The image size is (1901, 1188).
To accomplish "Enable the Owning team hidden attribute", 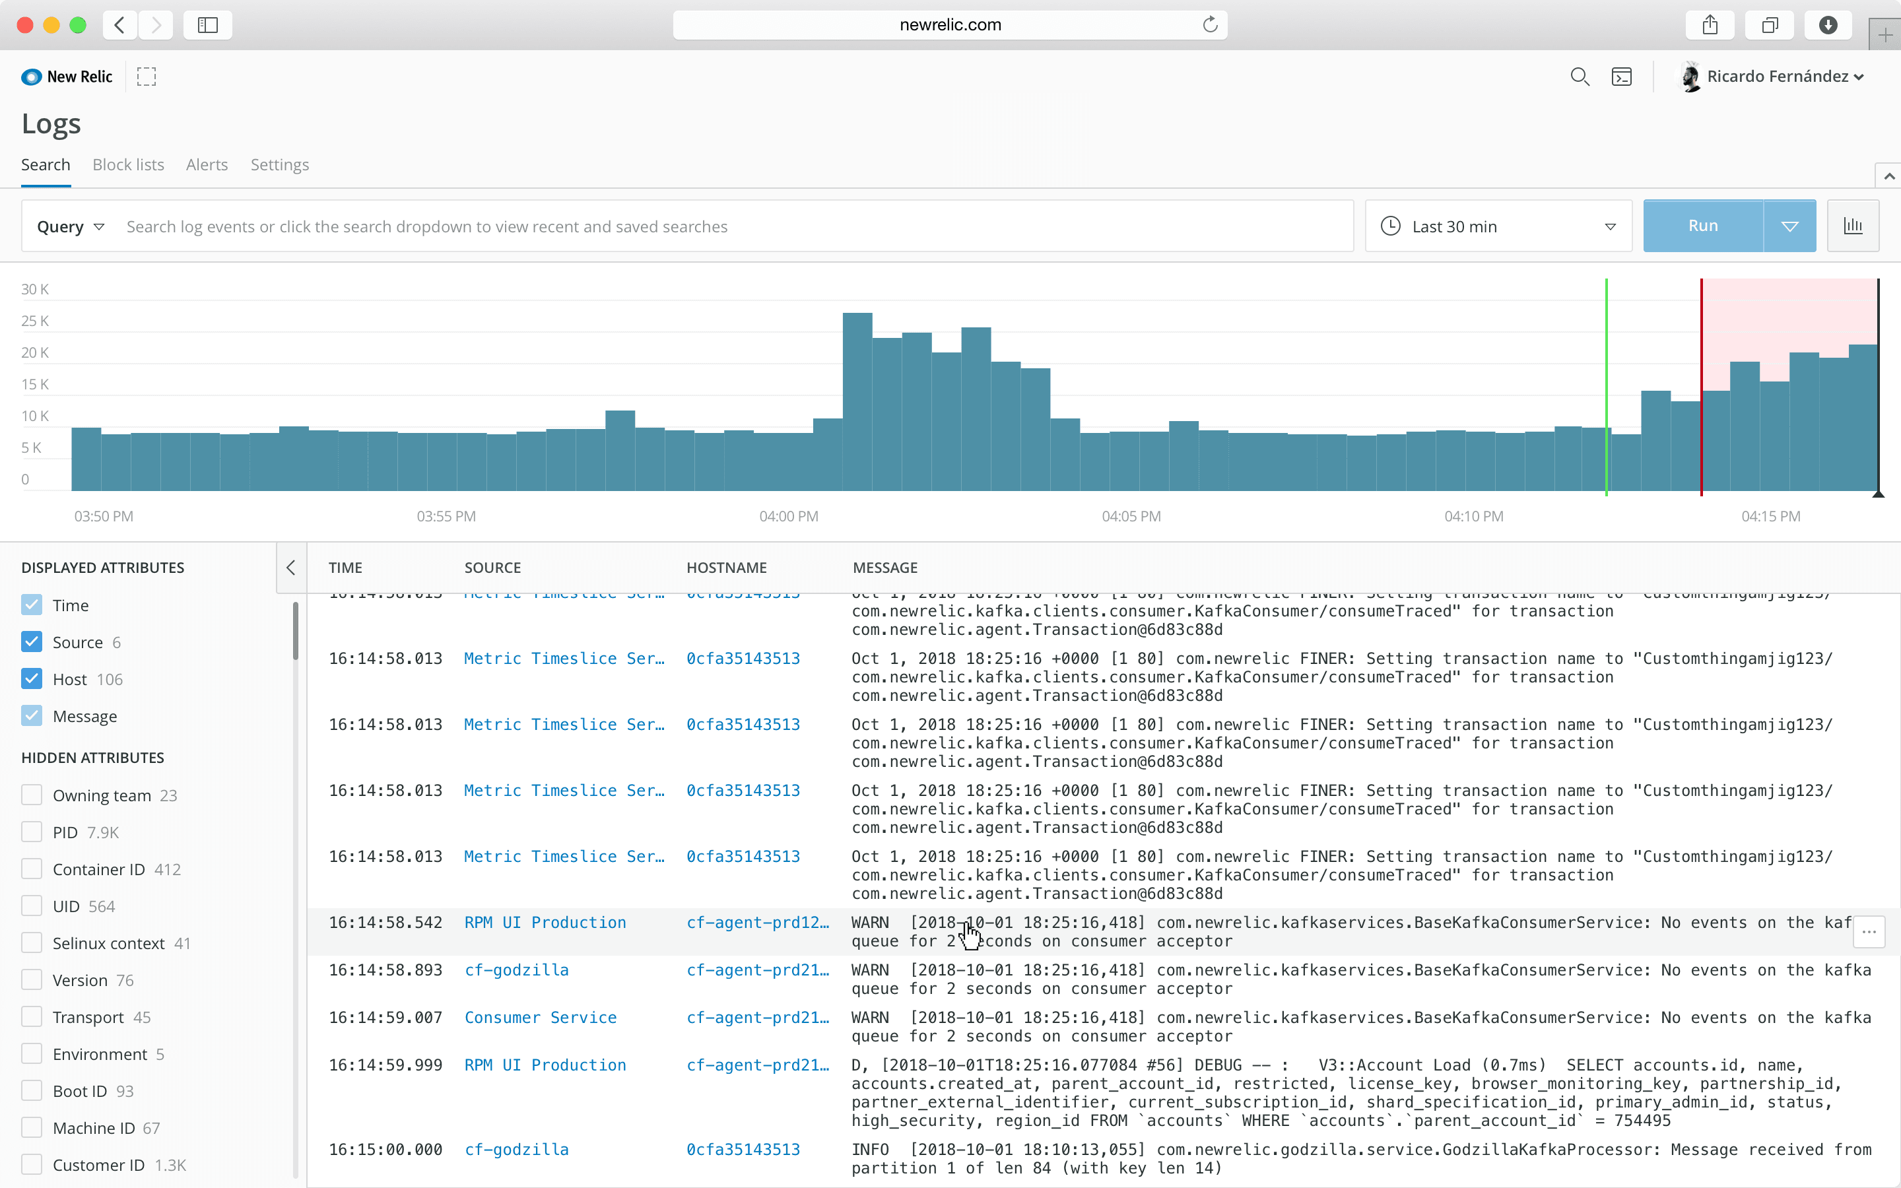I will click(x=32, y=795).
